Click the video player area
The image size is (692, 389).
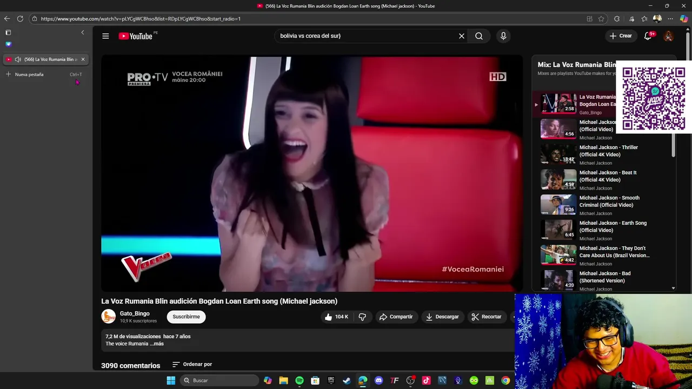pyautogui.click(x=312, y=173)
